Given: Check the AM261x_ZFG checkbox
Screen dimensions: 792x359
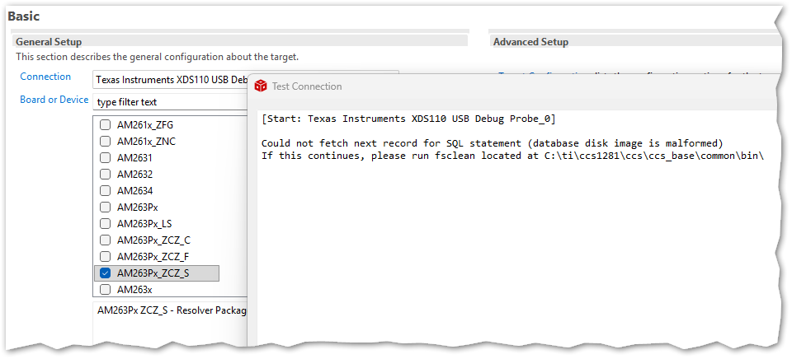Looking at the screenshot, I should (x=105, y=125).
